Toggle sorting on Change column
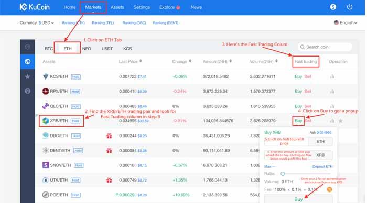Image resolution: width=367 pixels, height=203 pixels. pyautogui.click(x=190, y=61)
